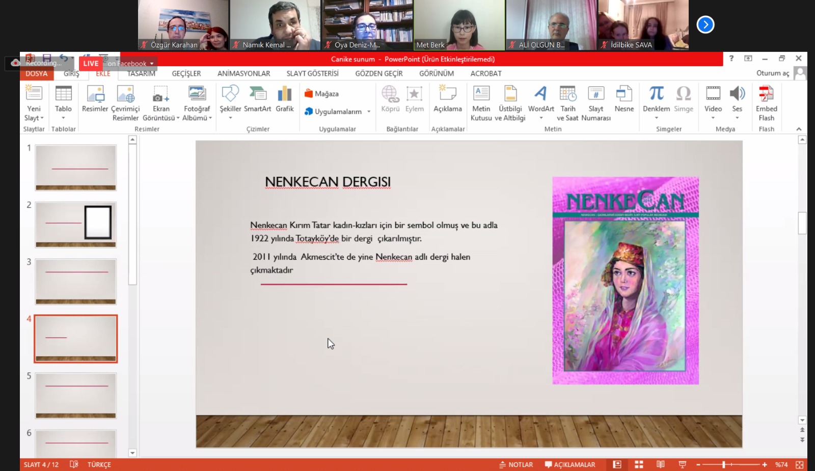
Task: Zoom out with the minus button
Action: pos(698,464)
